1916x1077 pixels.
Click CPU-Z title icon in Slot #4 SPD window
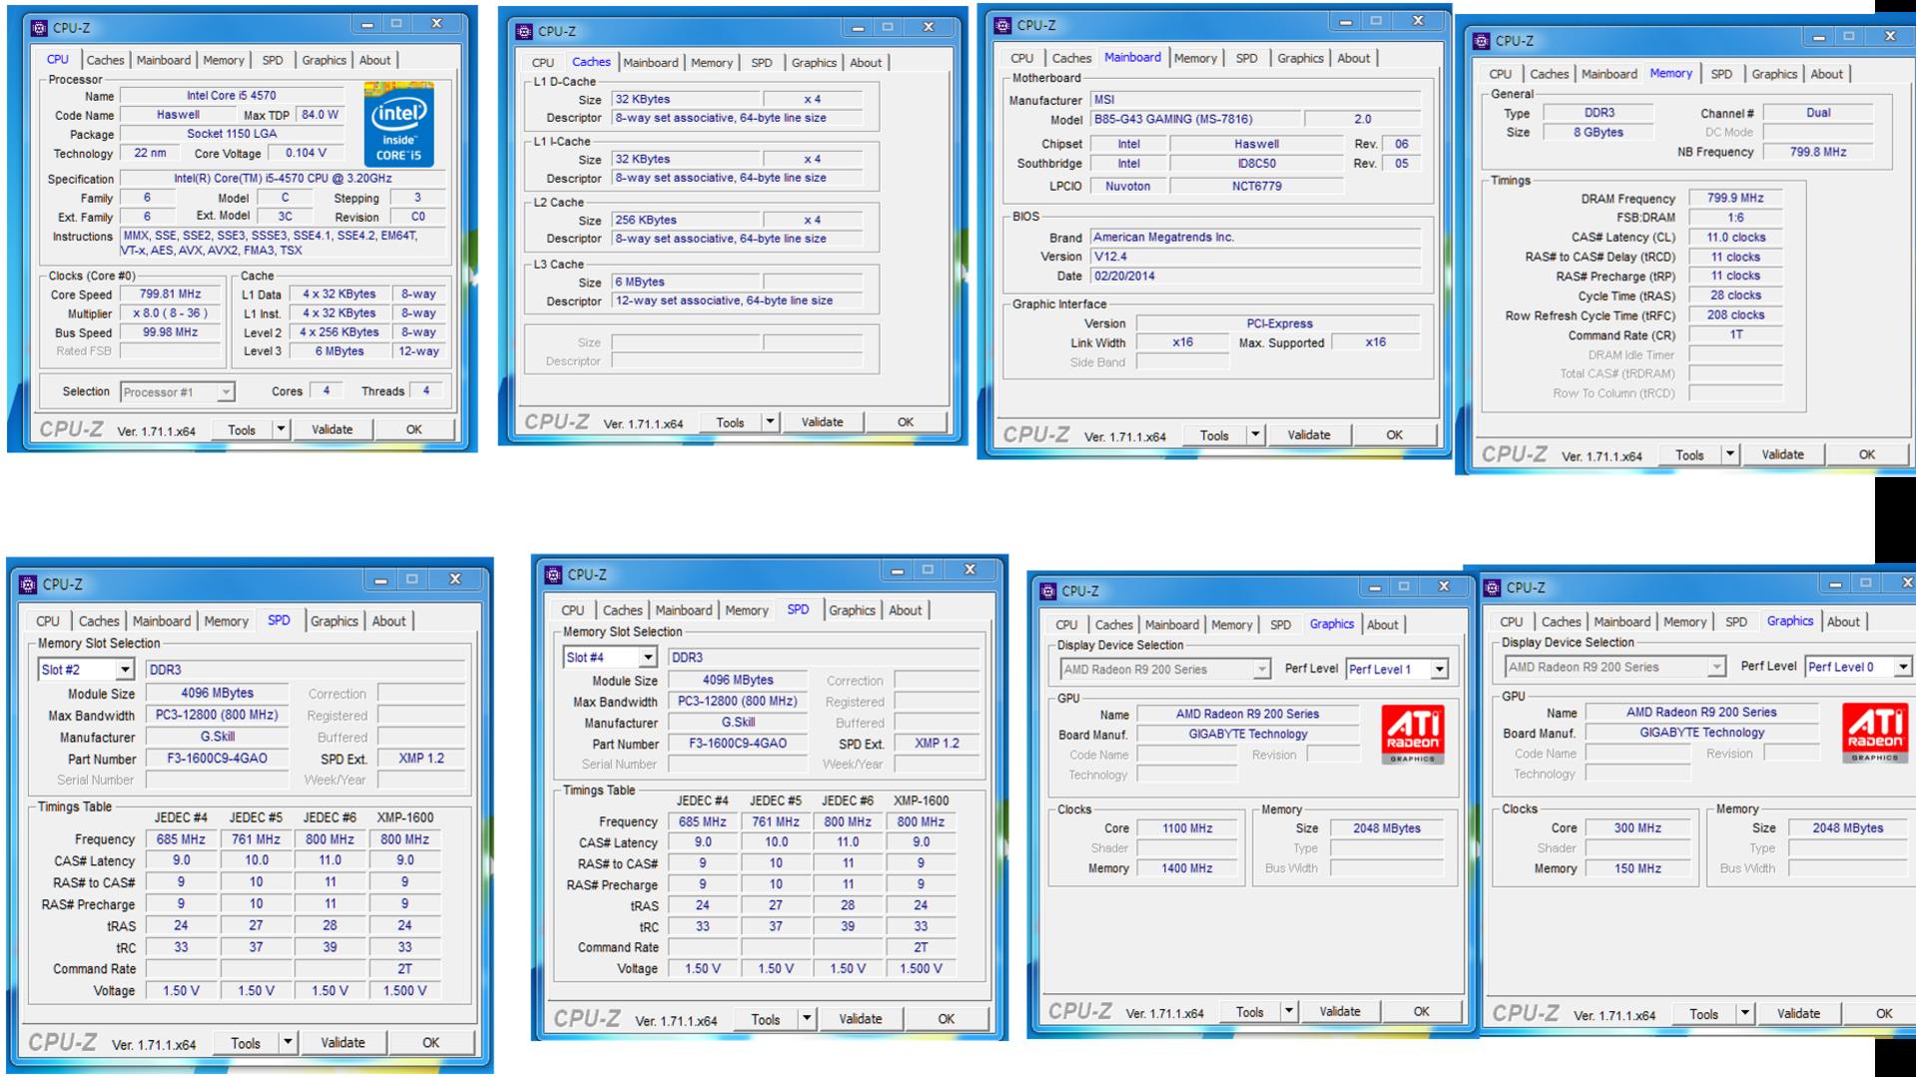tap(554, 575)
